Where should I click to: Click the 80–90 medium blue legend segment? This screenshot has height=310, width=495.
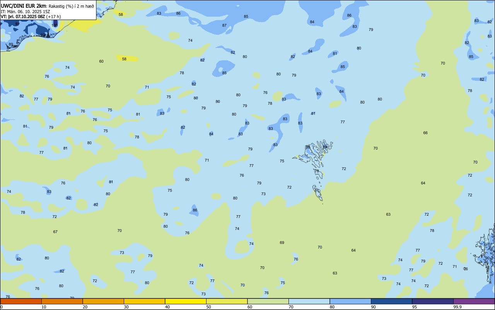tap(350, 301)
